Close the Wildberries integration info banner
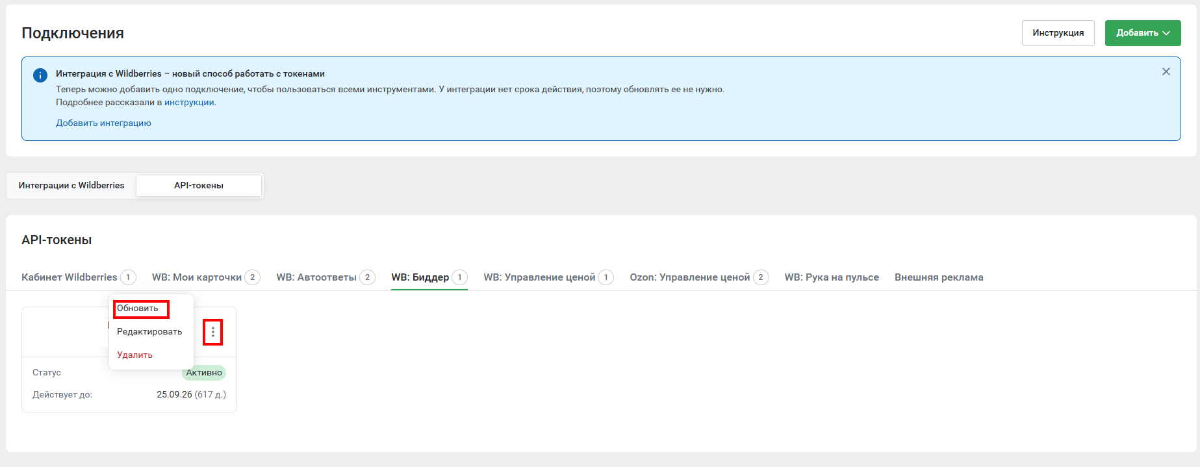The width and height of the screenshot is (1200, 467). (1166, 71)
